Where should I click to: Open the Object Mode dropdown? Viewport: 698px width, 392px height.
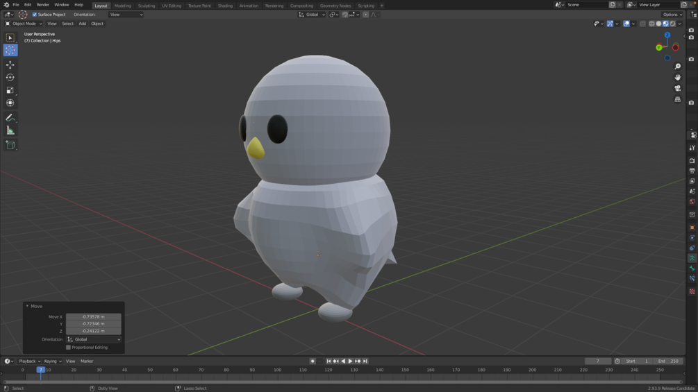pos(24,24)
